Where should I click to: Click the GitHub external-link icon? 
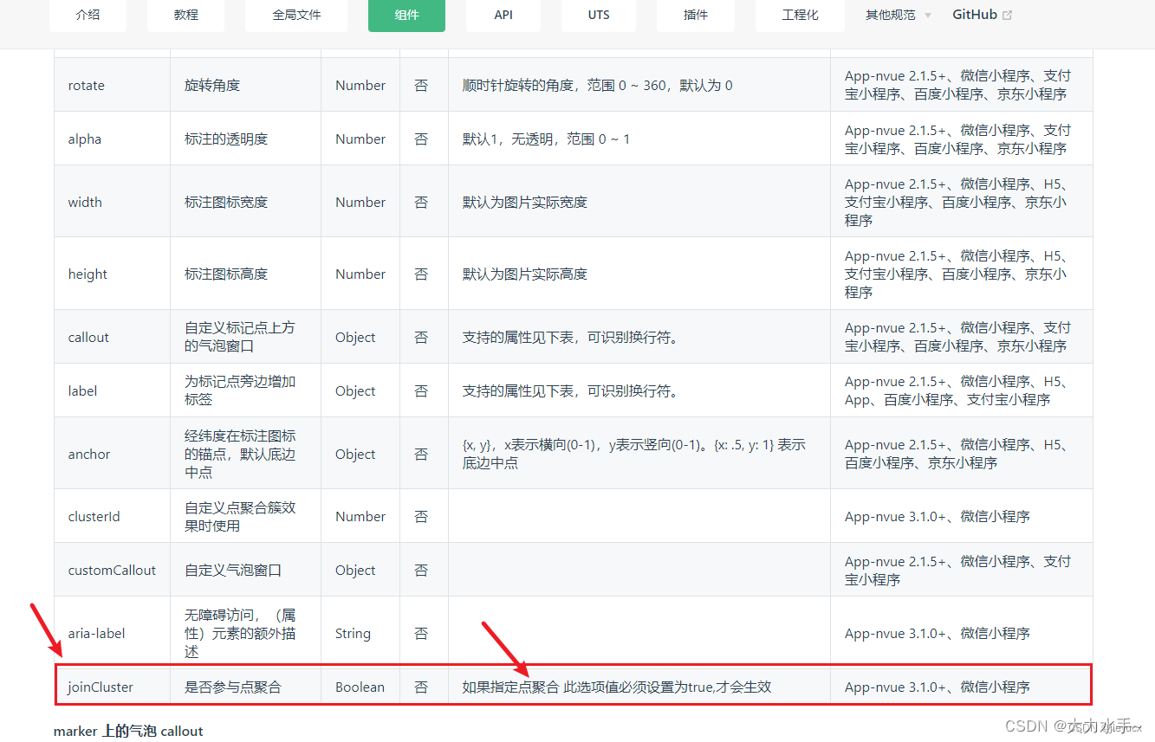point(1007,15)
